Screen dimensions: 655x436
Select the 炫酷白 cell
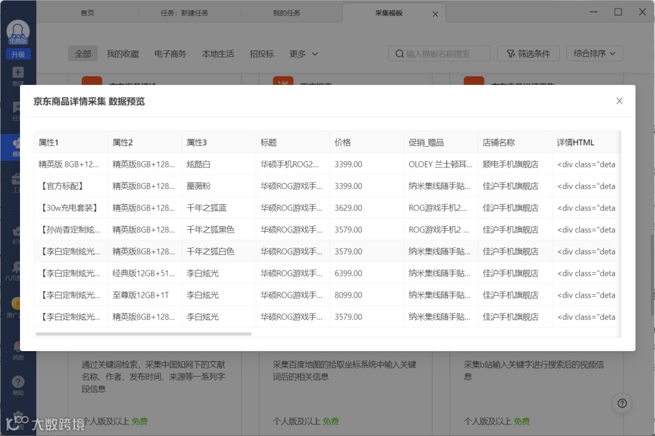pos(218,164)
